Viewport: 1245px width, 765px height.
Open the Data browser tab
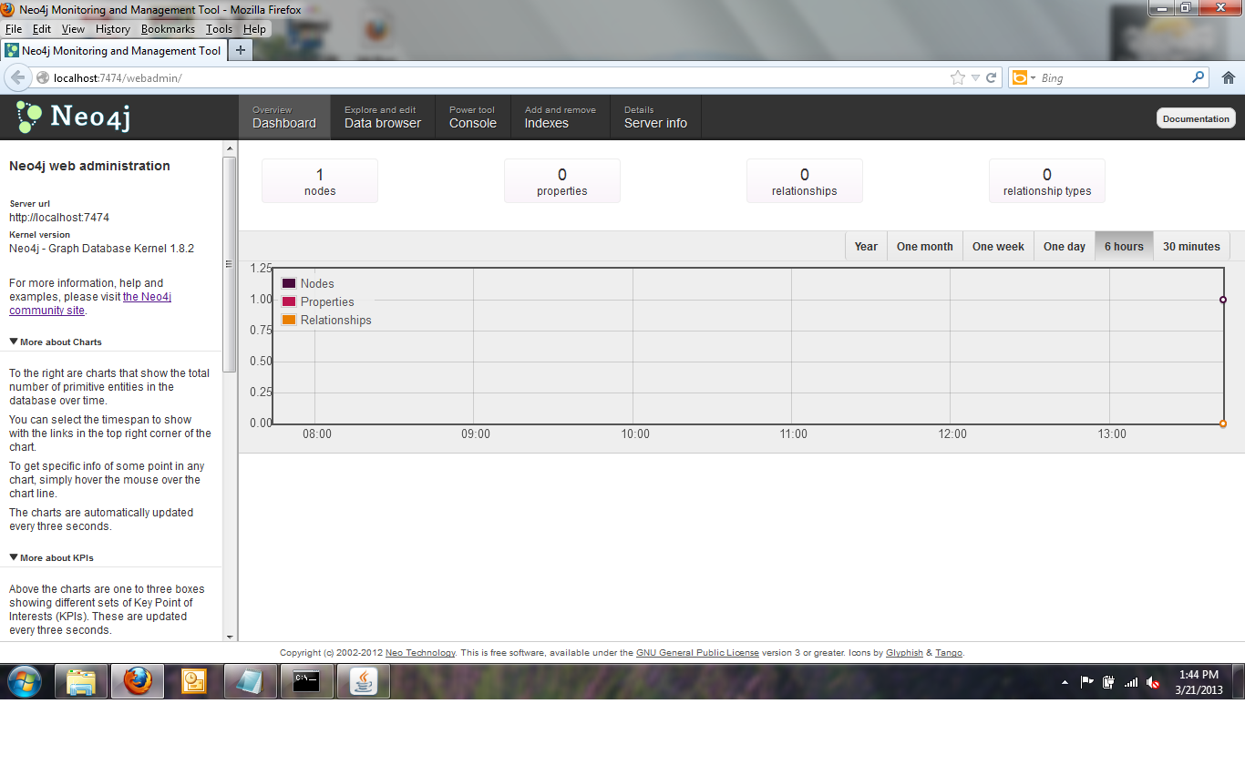click(x=383, y=117)
